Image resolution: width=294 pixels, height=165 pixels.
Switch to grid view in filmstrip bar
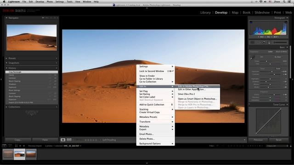coord(16,146)
